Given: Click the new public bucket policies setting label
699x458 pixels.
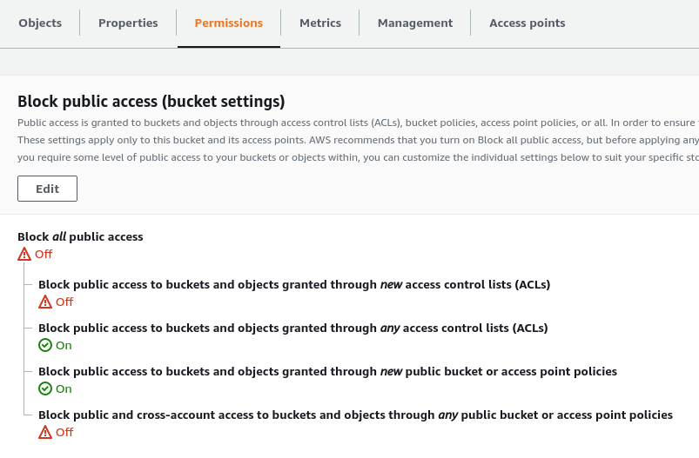Looking at the screenshot, I should click(x=327, y=371).
